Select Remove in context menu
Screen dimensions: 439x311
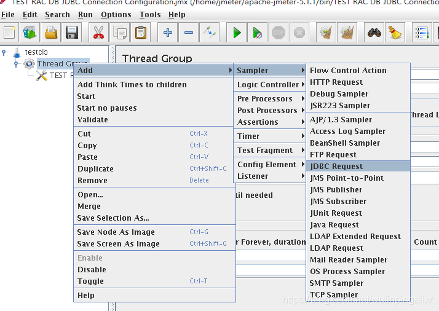pos(154,181)
